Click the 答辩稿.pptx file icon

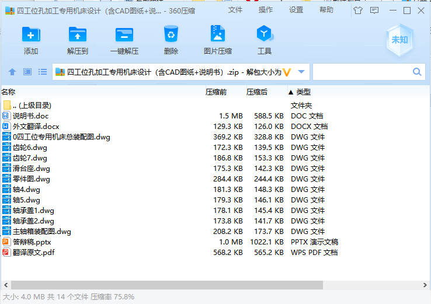coord(5,242)
